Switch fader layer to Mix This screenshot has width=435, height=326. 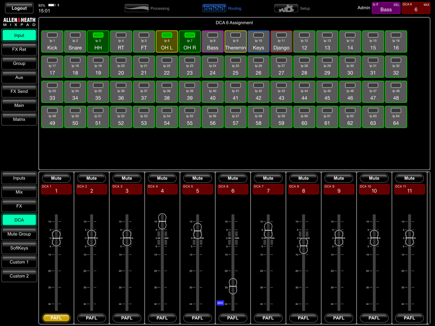click(19, 192)
